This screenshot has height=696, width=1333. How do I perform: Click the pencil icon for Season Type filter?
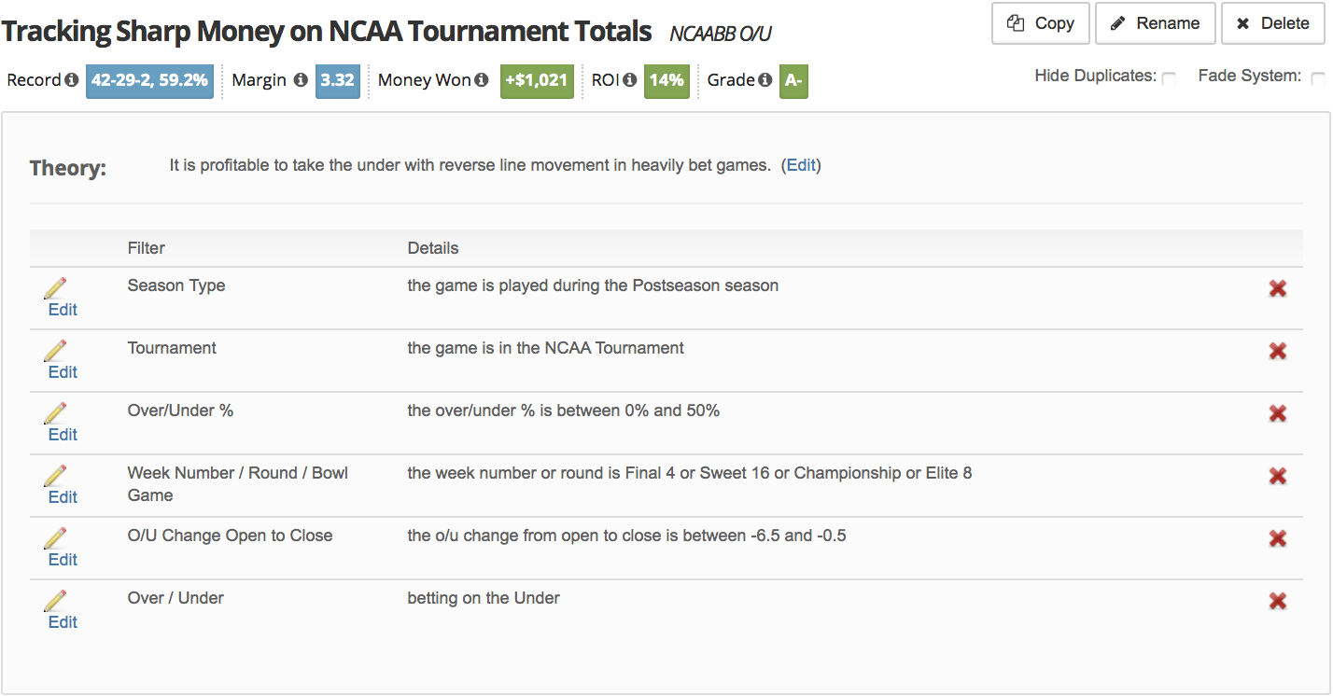(x=55, y=288)
